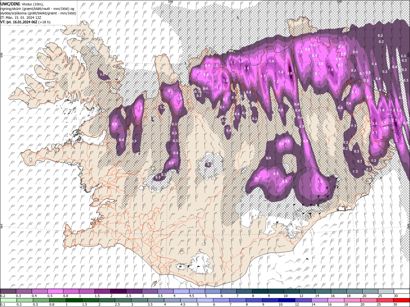Click the 'VT: þri. 16.01.2024 06Z' valid time
The width and height of the screenshot is (410, 307).
19,22
